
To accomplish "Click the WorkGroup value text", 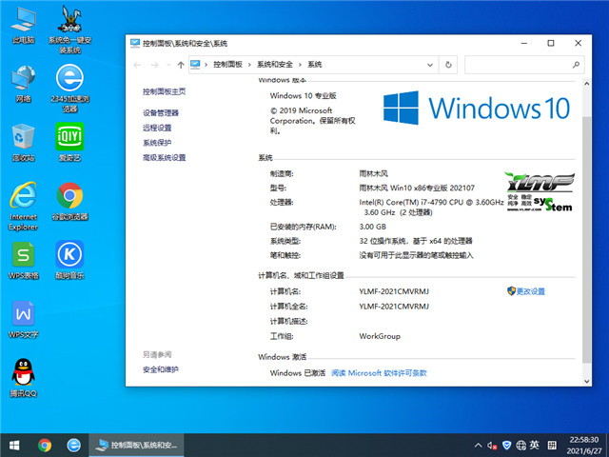I will (x=380, y=336).
